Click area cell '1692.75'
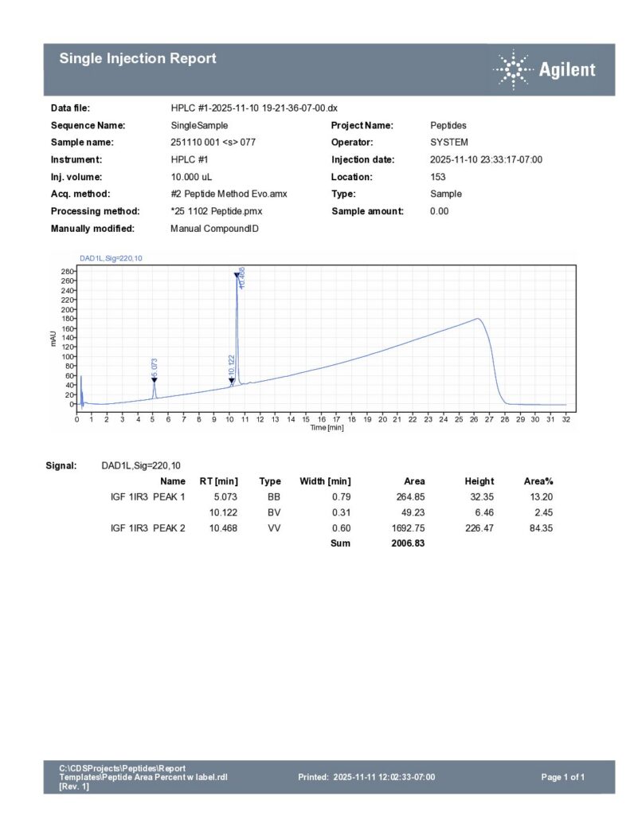630x816 pixels. [x=409, y=528]
